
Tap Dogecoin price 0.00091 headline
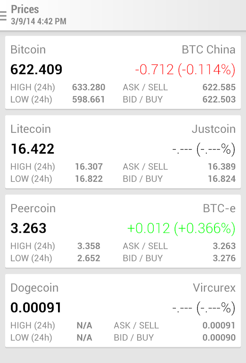click(x=36, y=308)
